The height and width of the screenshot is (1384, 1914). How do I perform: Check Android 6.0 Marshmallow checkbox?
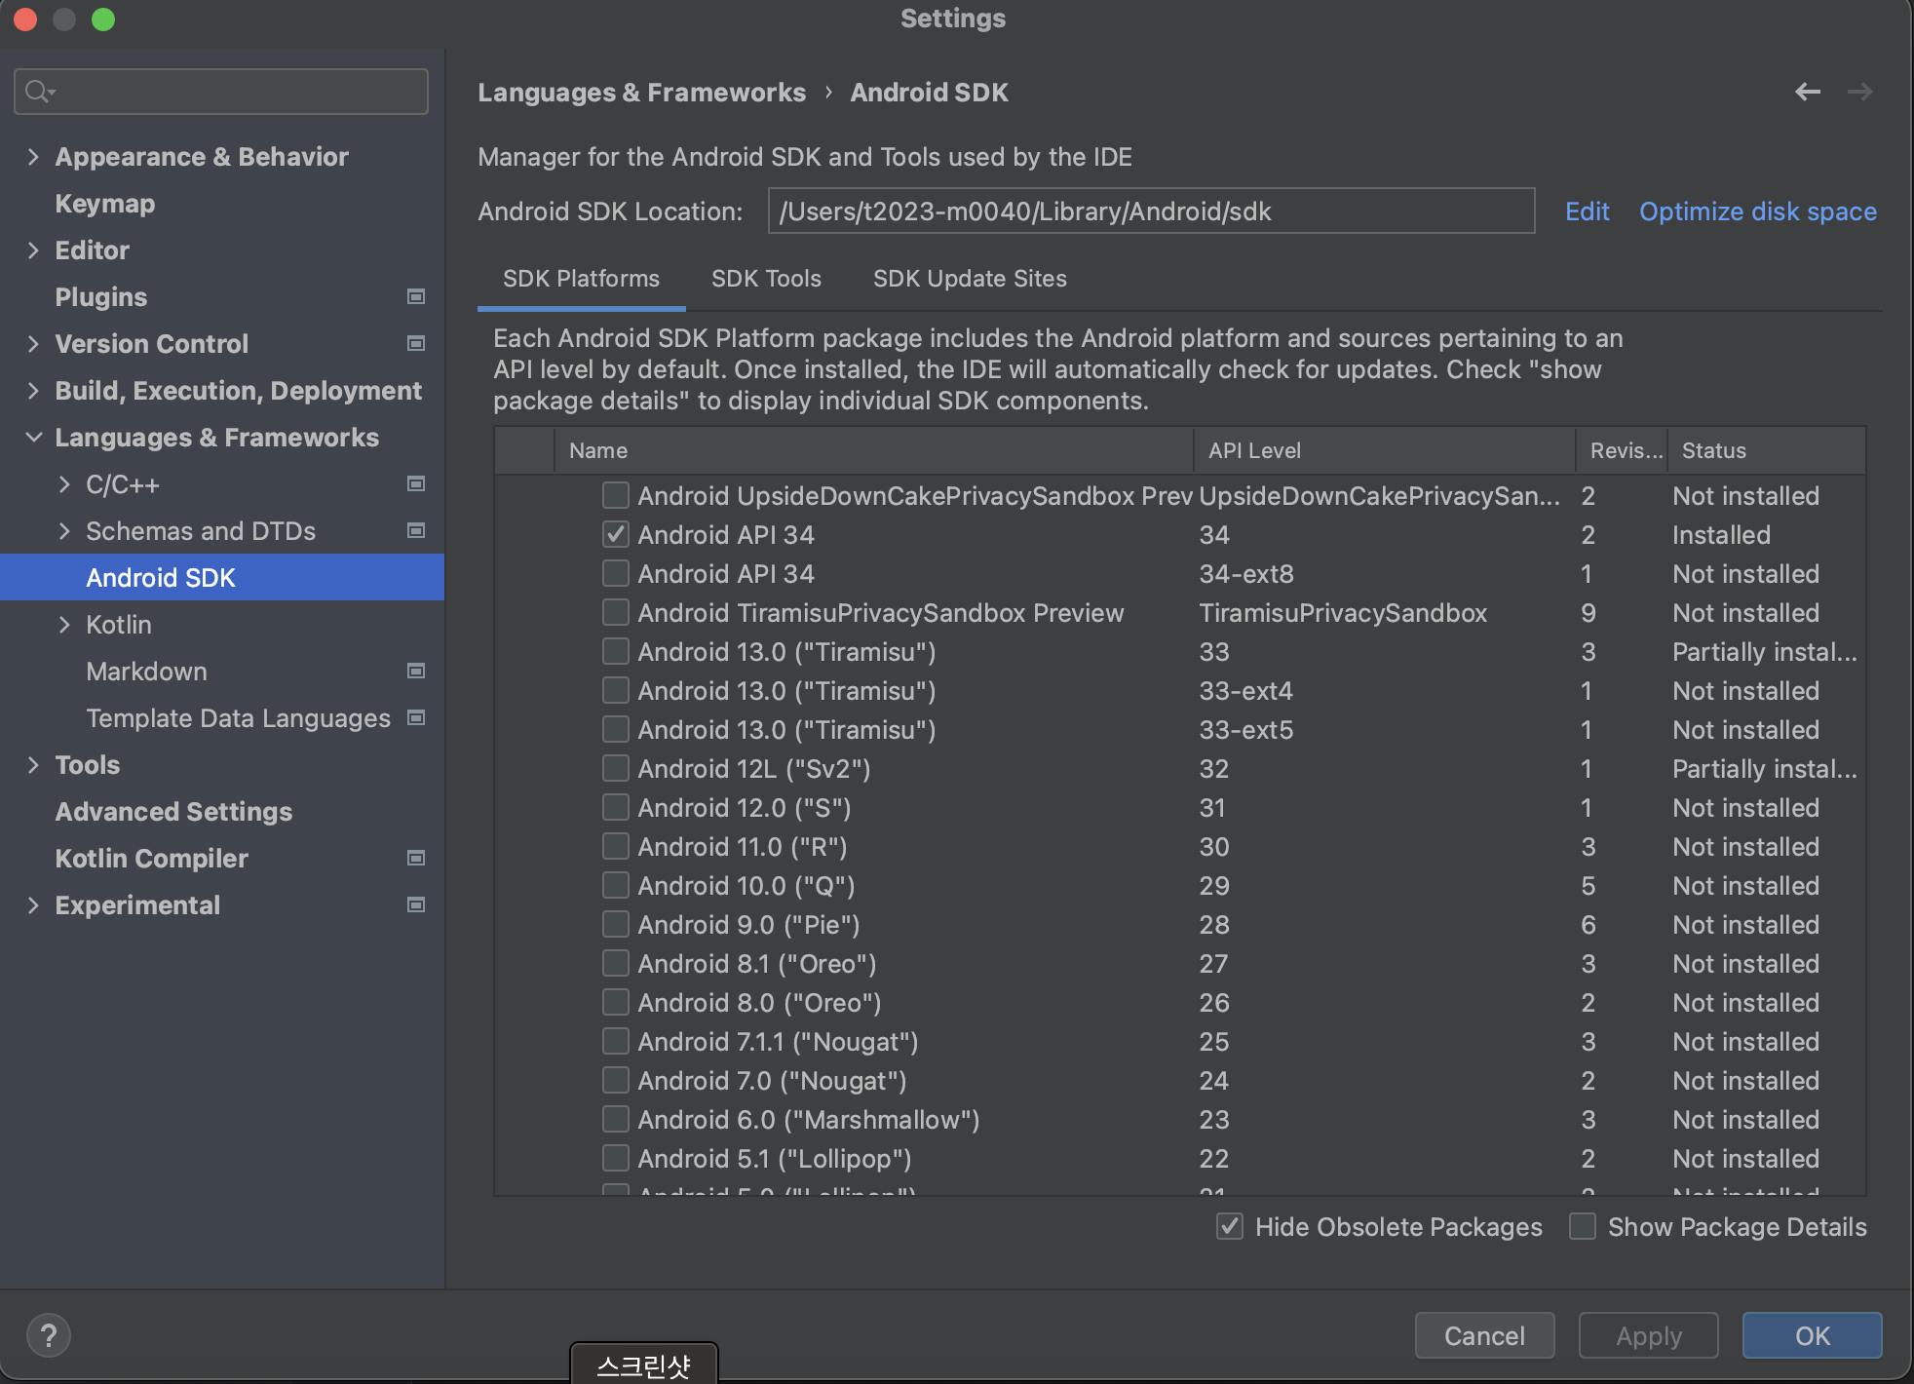[x=615, y=1119]
